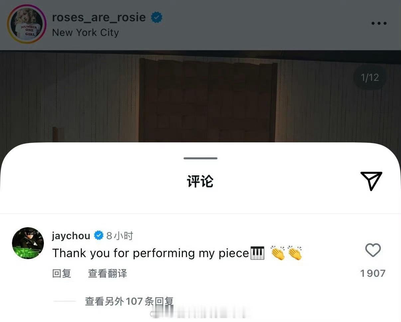Click 回复 to reply to jaychou
This screenshot has width=401, height=322.
pos(62,273)
